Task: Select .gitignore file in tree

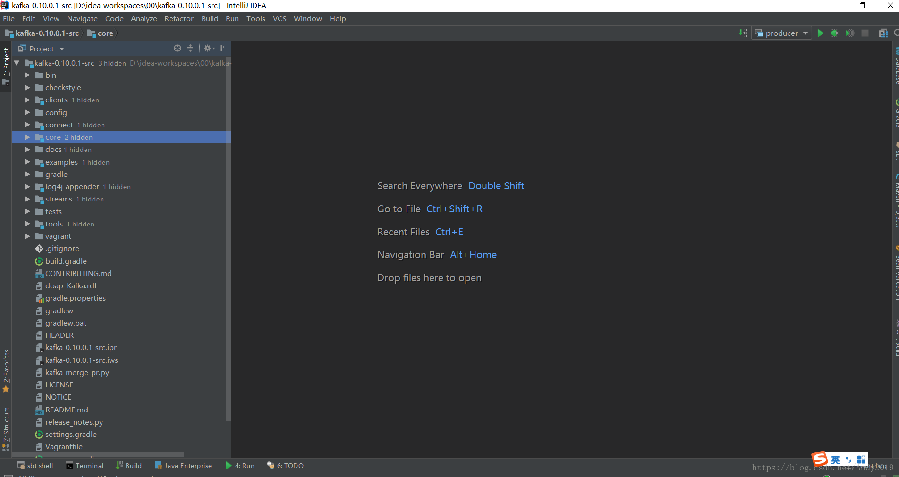Action: tap(62, 249)
